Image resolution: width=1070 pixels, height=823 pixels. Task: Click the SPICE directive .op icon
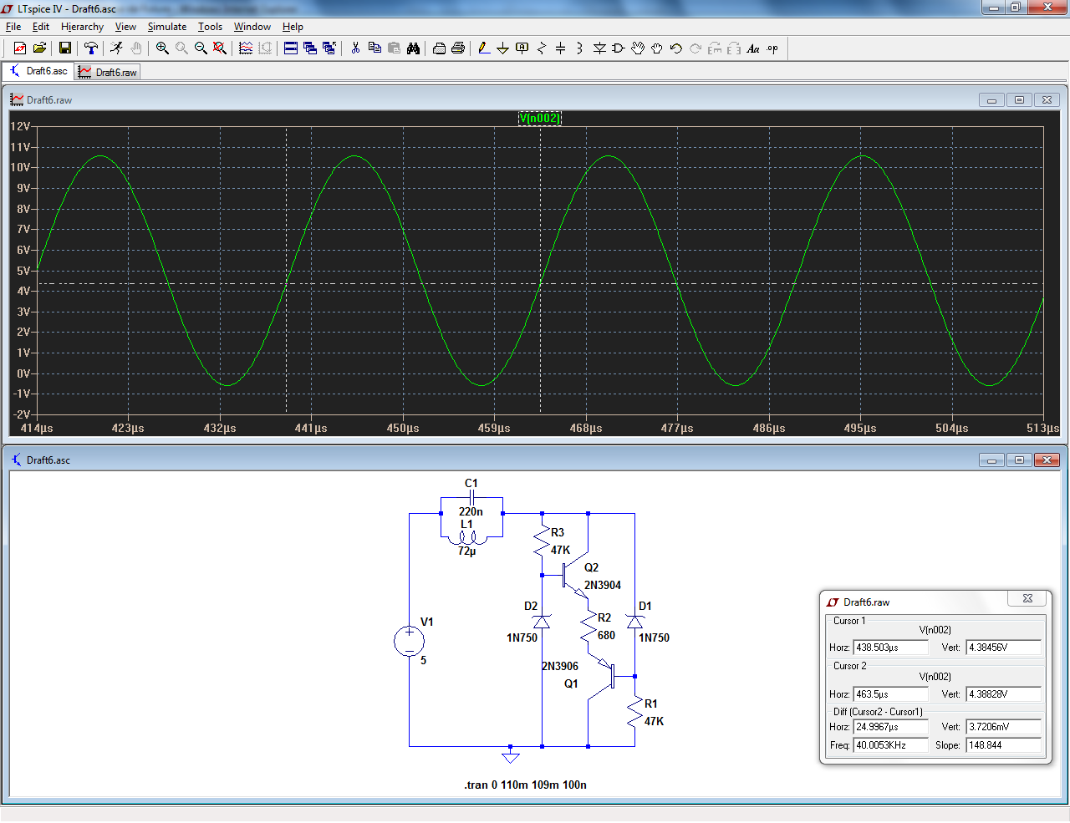pos(772,48)
